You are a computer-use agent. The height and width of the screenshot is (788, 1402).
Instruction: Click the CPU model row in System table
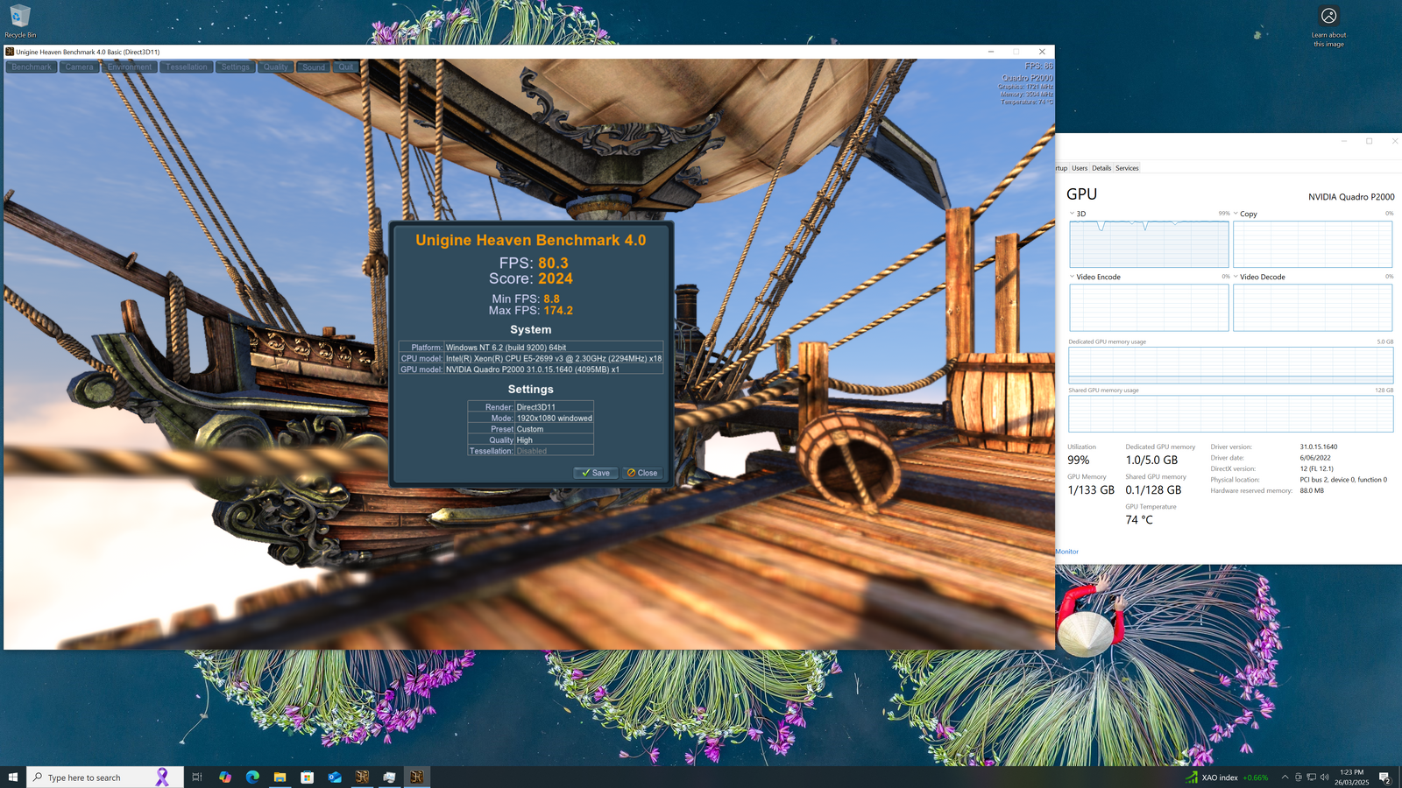tap(531, 358)
